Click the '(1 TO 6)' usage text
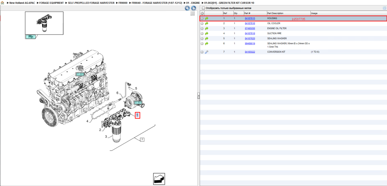The width and height of the screenshot is (387, 186). click(x=315, y=52)
